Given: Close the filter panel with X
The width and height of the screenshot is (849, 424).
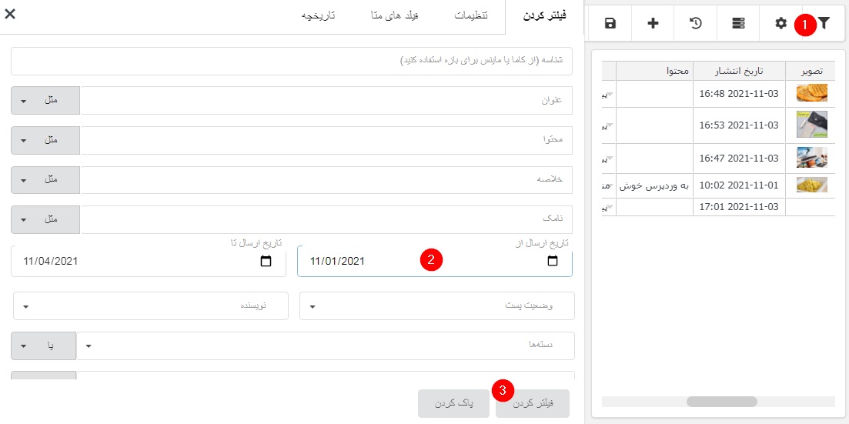Looking at the screenshot, I should [10, 13].
